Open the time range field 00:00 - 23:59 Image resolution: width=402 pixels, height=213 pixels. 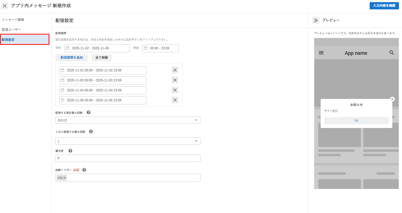(x=161, y=48)
